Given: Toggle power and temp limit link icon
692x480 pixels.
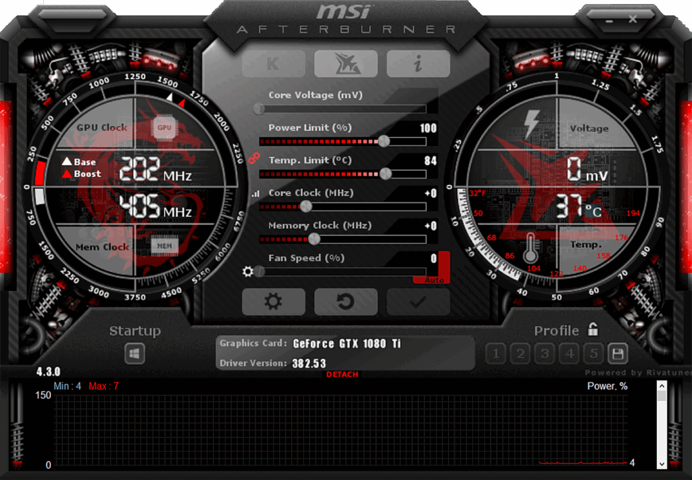Looking at the screenshot, I should click(x=254, y=158).
